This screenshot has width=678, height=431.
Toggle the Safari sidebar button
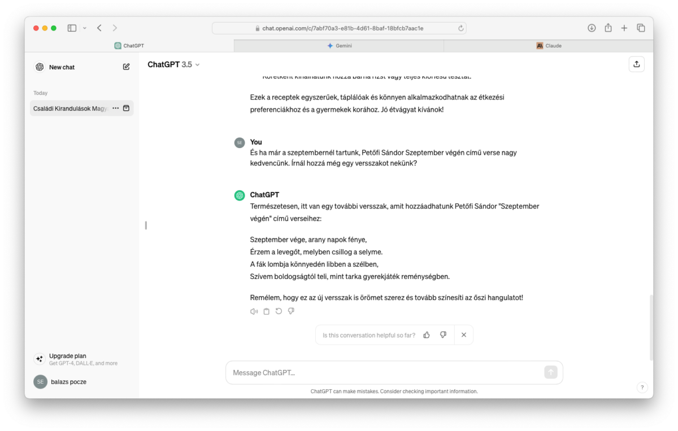[x=72, y=28]
